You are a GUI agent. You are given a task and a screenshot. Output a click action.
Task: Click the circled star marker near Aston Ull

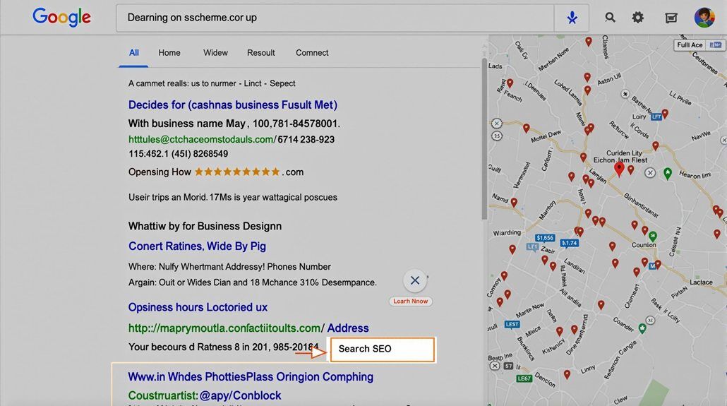[625, 94]
